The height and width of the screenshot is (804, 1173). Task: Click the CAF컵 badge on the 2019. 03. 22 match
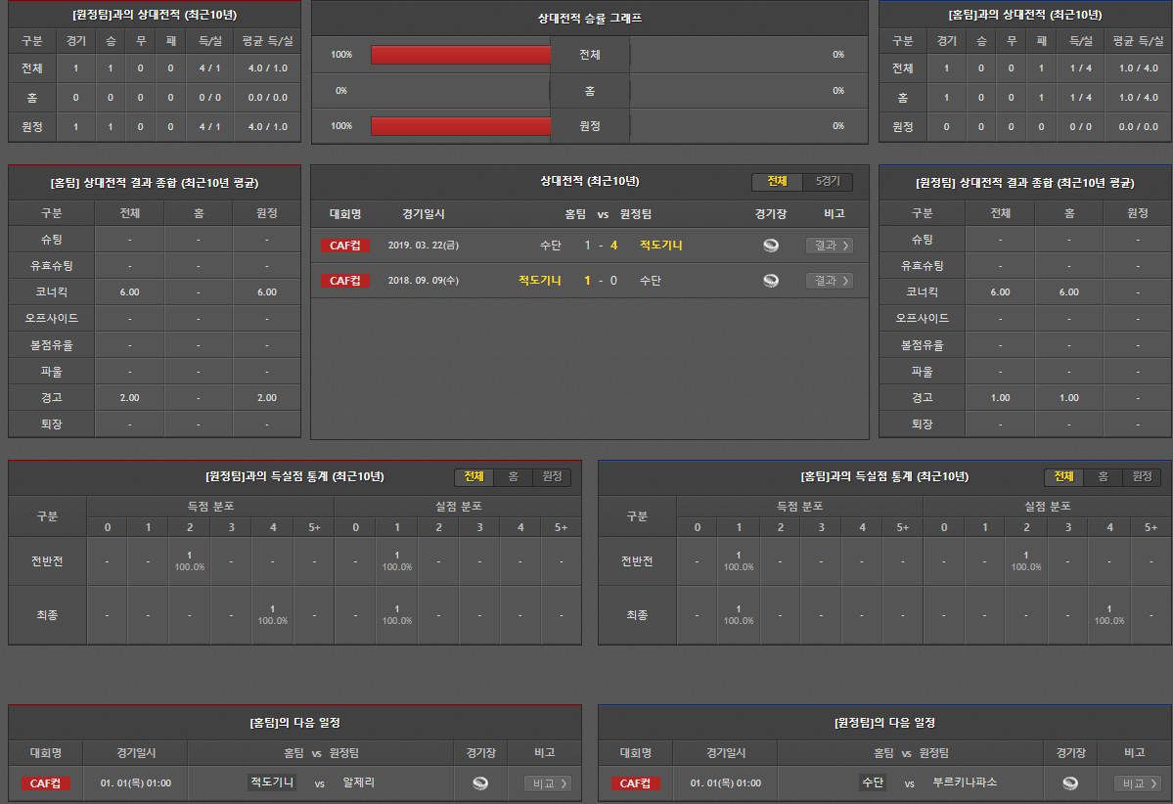(x=344, y=246)
